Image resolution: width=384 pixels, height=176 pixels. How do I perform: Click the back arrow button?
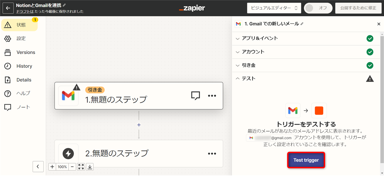8,8
